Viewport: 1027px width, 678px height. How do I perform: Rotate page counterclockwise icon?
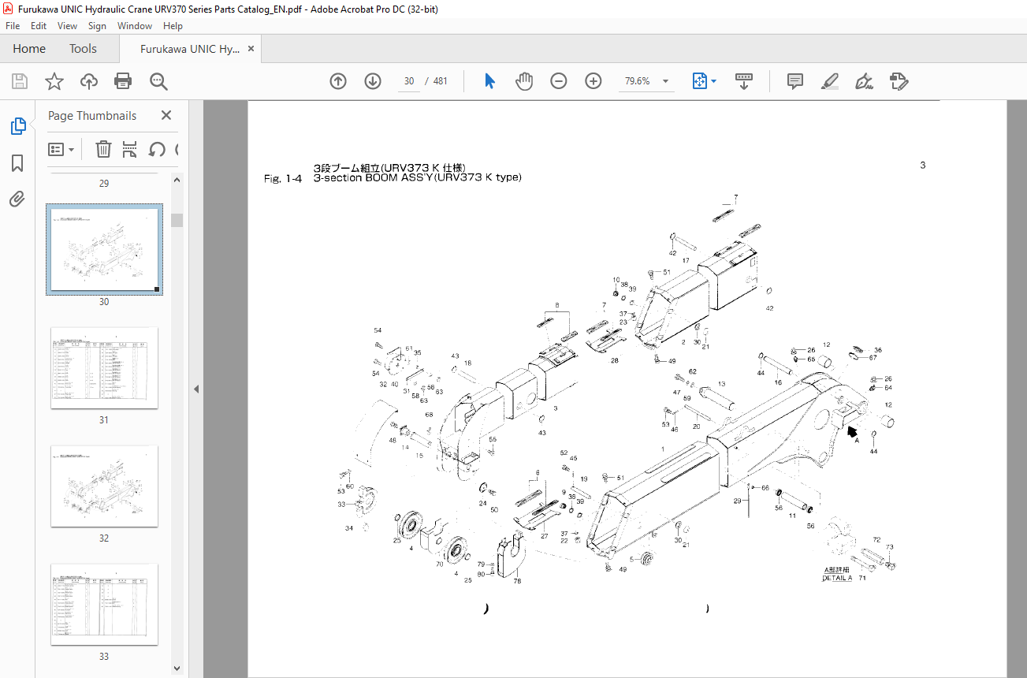click(x=157, y=149)
